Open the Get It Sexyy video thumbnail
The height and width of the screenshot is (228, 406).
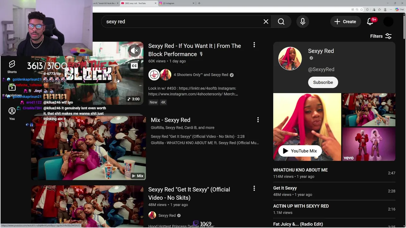(x=87, y=206)
